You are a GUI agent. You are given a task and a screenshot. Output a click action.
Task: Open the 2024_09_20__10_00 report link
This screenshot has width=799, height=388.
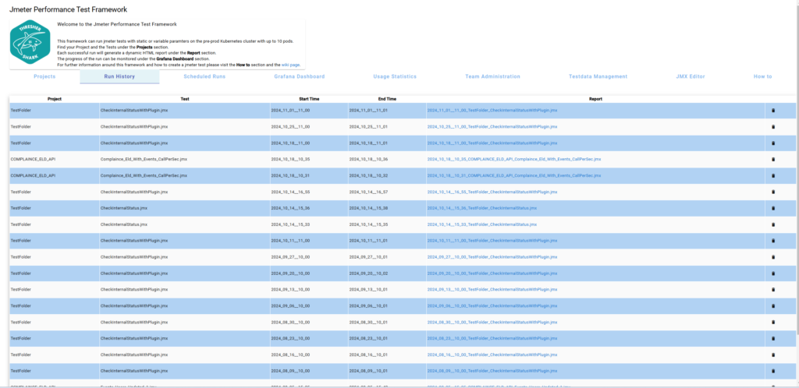pos(492,273)
